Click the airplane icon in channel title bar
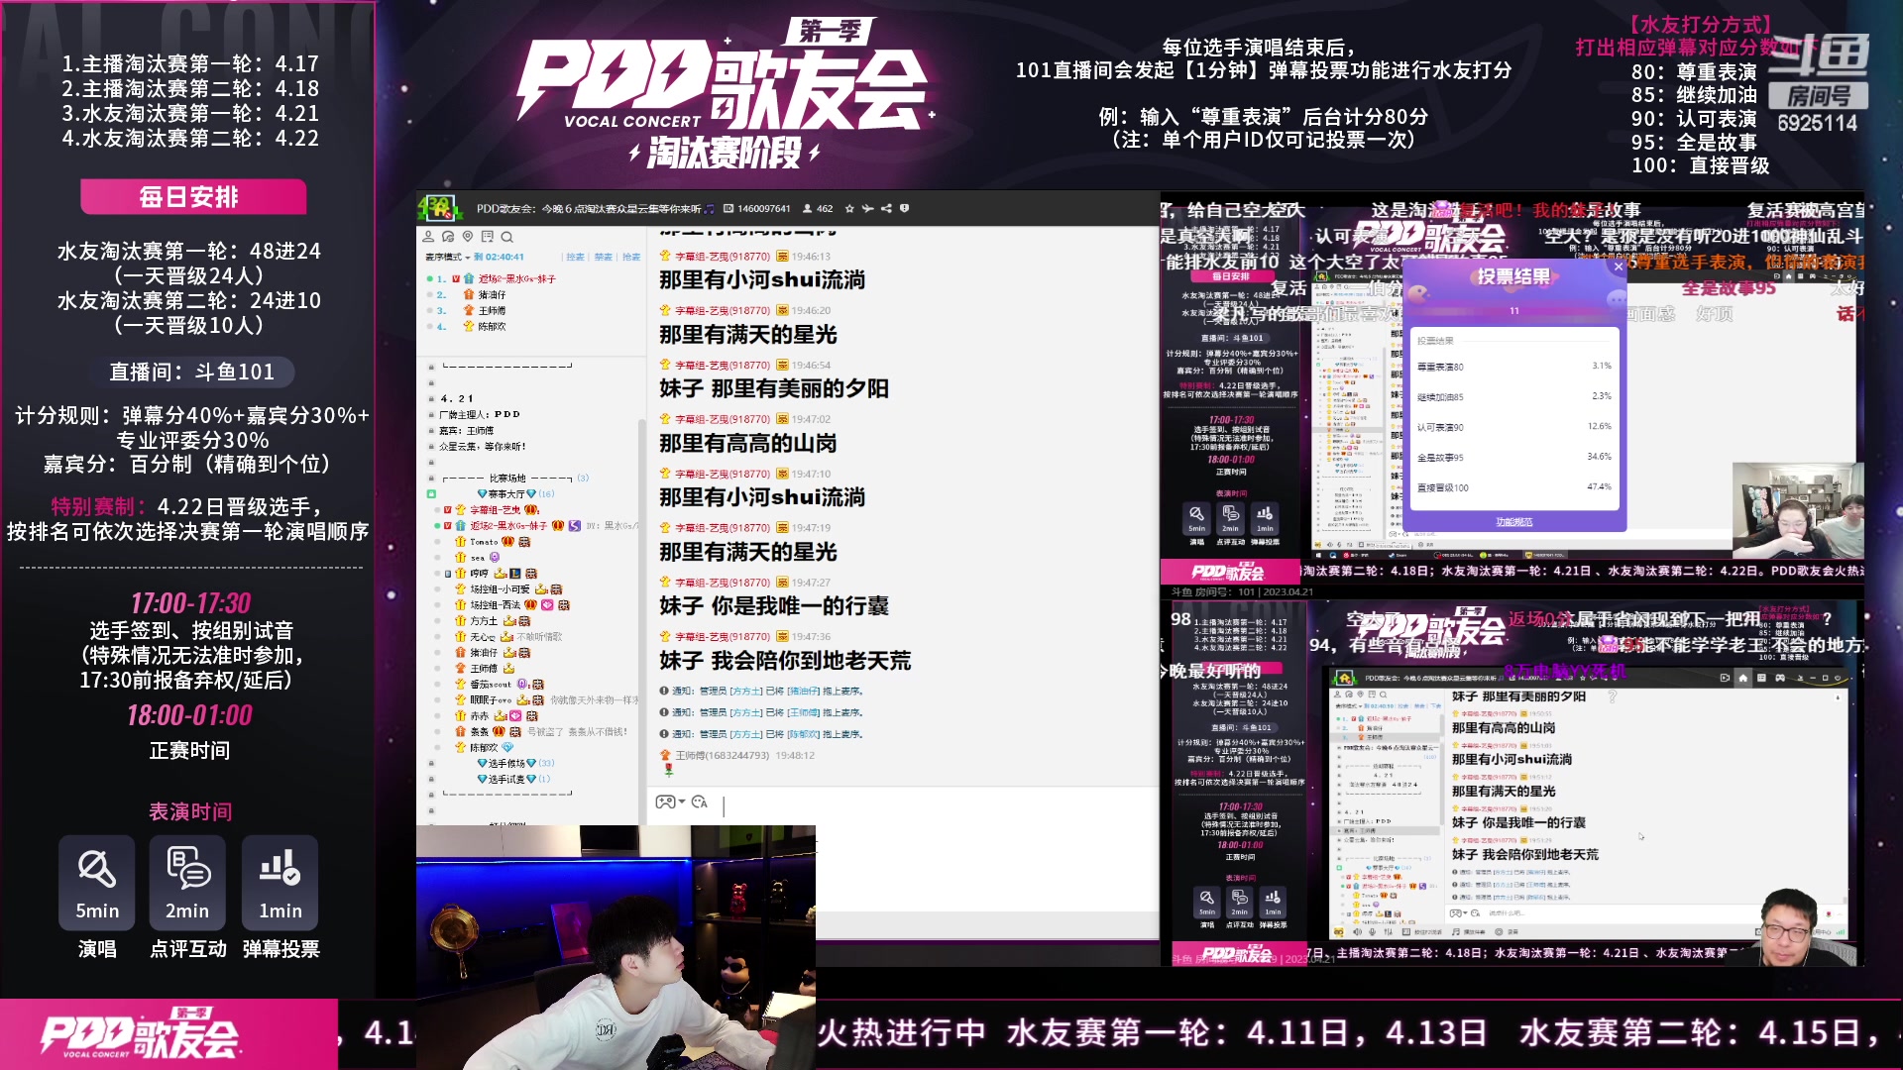 click(868, 208)
